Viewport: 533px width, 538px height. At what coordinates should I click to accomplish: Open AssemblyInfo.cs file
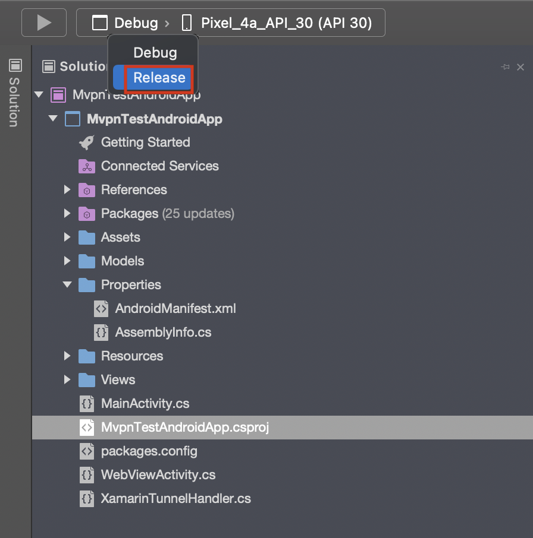point(163,333)
